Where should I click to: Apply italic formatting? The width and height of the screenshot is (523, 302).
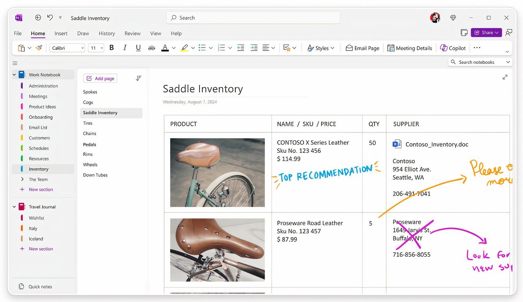125,48
